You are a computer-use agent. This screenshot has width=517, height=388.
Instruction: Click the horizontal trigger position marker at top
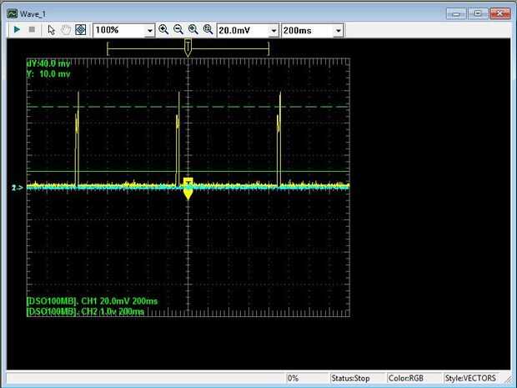pos(188,48)
